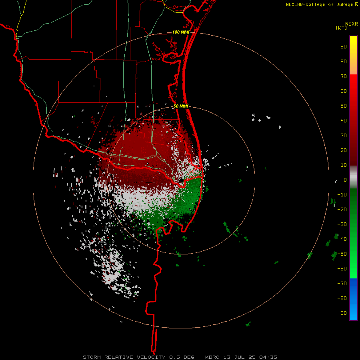Click the -30 value on velocity scale
The height and width of the screenshot is (360, 360).
click(342, 224)
